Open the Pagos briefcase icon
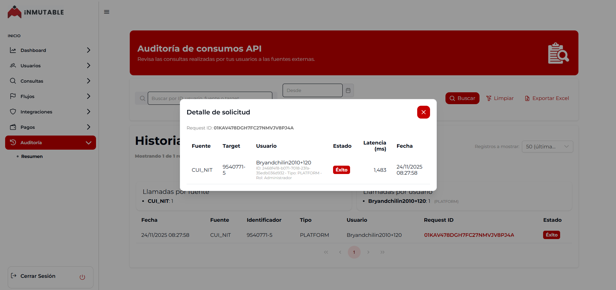The width and height of the screenshot is (616, 290). 13,127
